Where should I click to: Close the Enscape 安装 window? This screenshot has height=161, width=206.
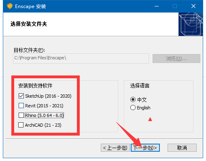[193, 6]
